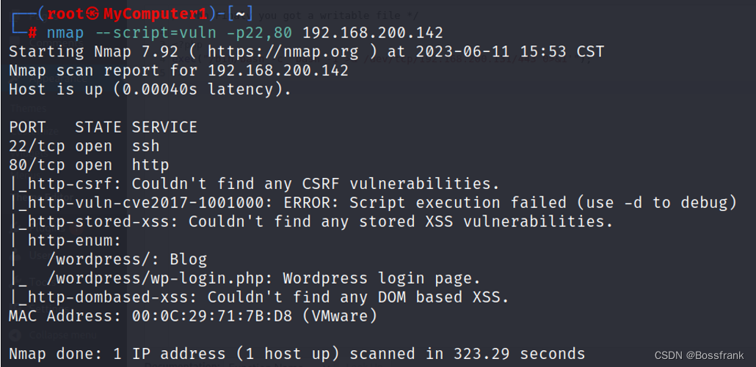Click the /wordpress/: Blog entry
Image resolution: width=756 pixels, height=367 pixels.
pos(127,260)
